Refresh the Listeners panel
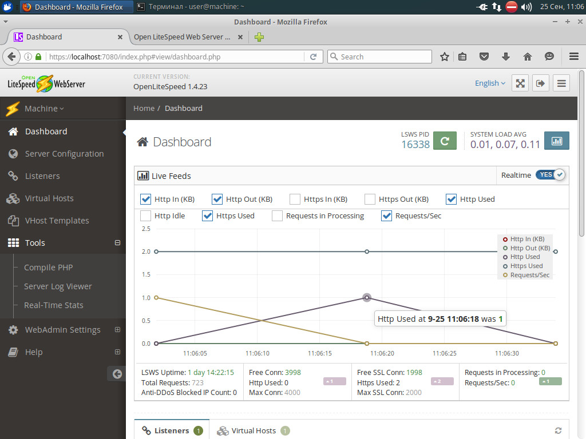The width and height of the screenshot is (586, 439). (x=559, y=431)
